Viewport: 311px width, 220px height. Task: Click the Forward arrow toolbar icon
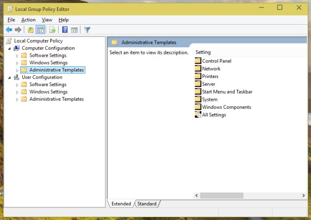click(18, 30)
